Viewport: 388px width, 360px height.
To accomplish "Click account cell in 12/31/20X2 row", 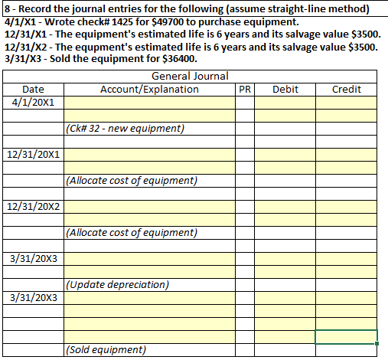I will [x=149, y=207].
